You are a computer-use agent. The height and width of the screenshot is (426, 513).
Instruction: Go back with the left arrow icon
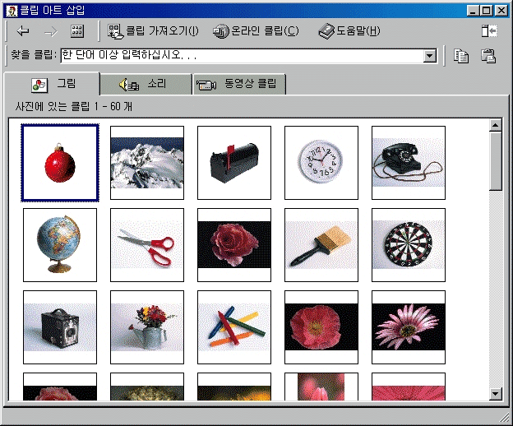tap(22, 31)
